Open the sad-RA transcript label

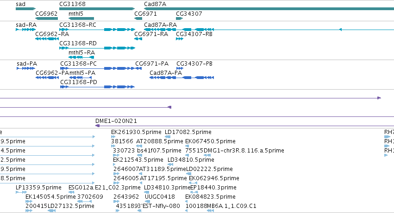point(26,25)
